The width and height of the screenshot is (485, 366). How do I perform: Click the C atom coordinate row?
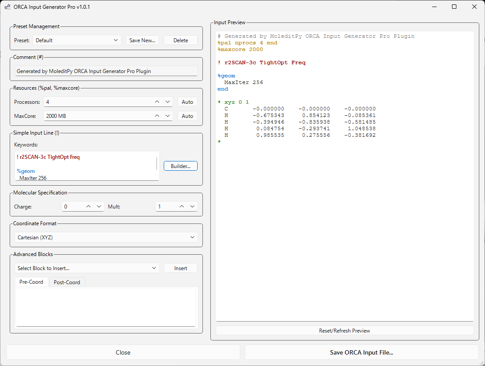coord(300,109)
